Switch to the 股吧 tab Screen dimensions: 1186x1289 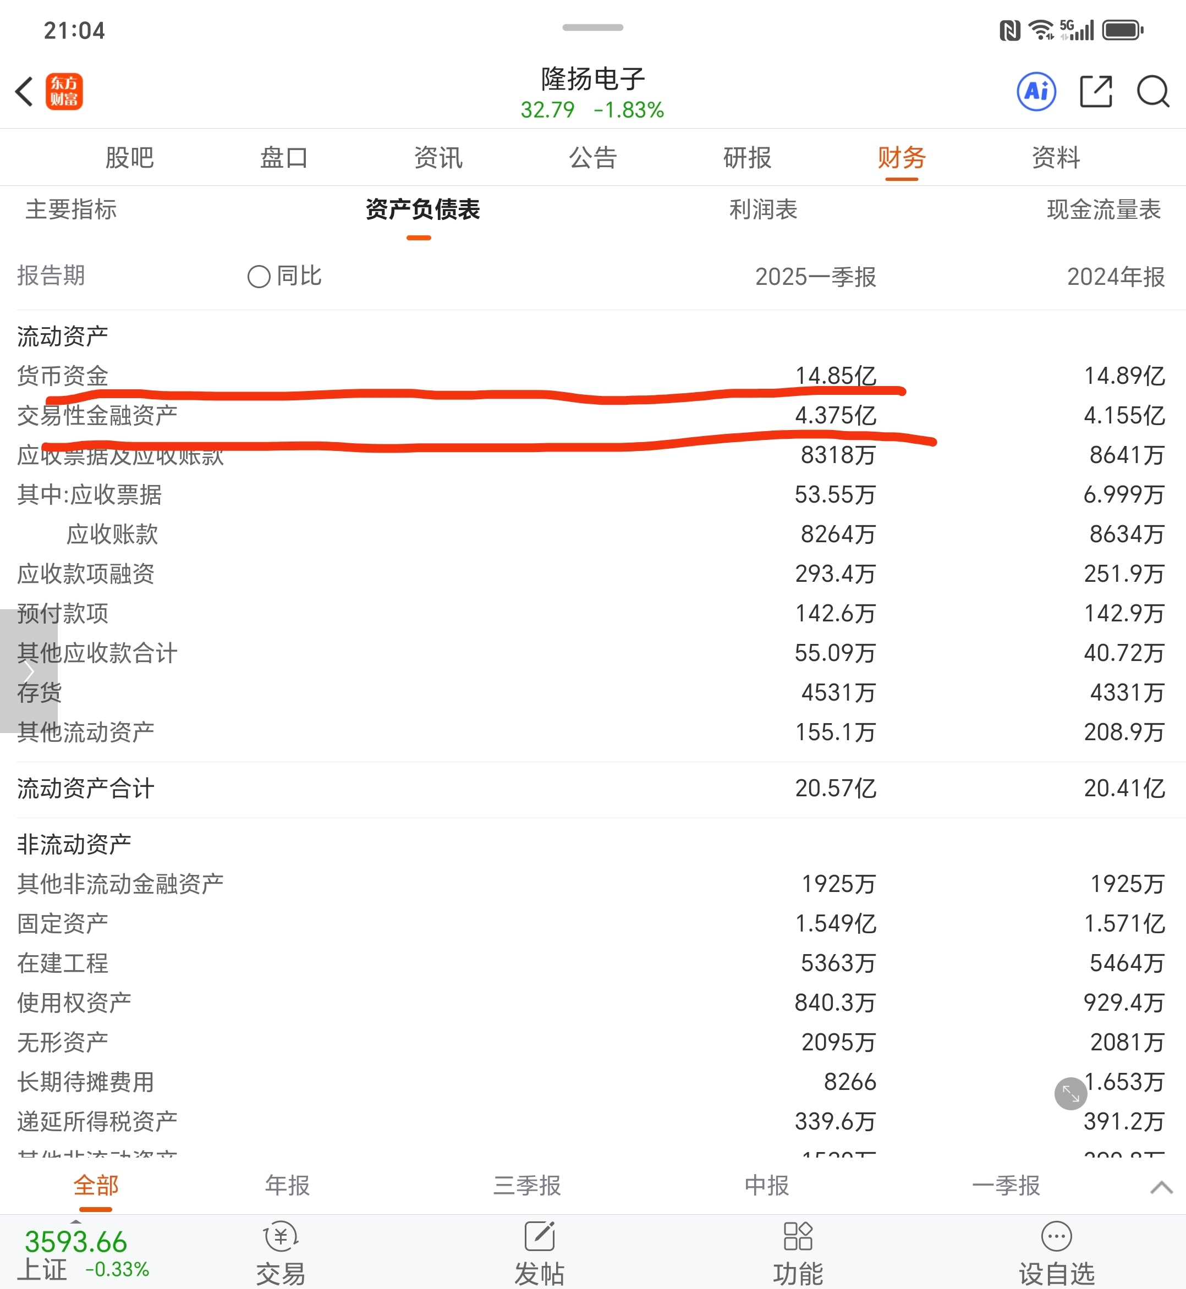(x=130, y=158)
